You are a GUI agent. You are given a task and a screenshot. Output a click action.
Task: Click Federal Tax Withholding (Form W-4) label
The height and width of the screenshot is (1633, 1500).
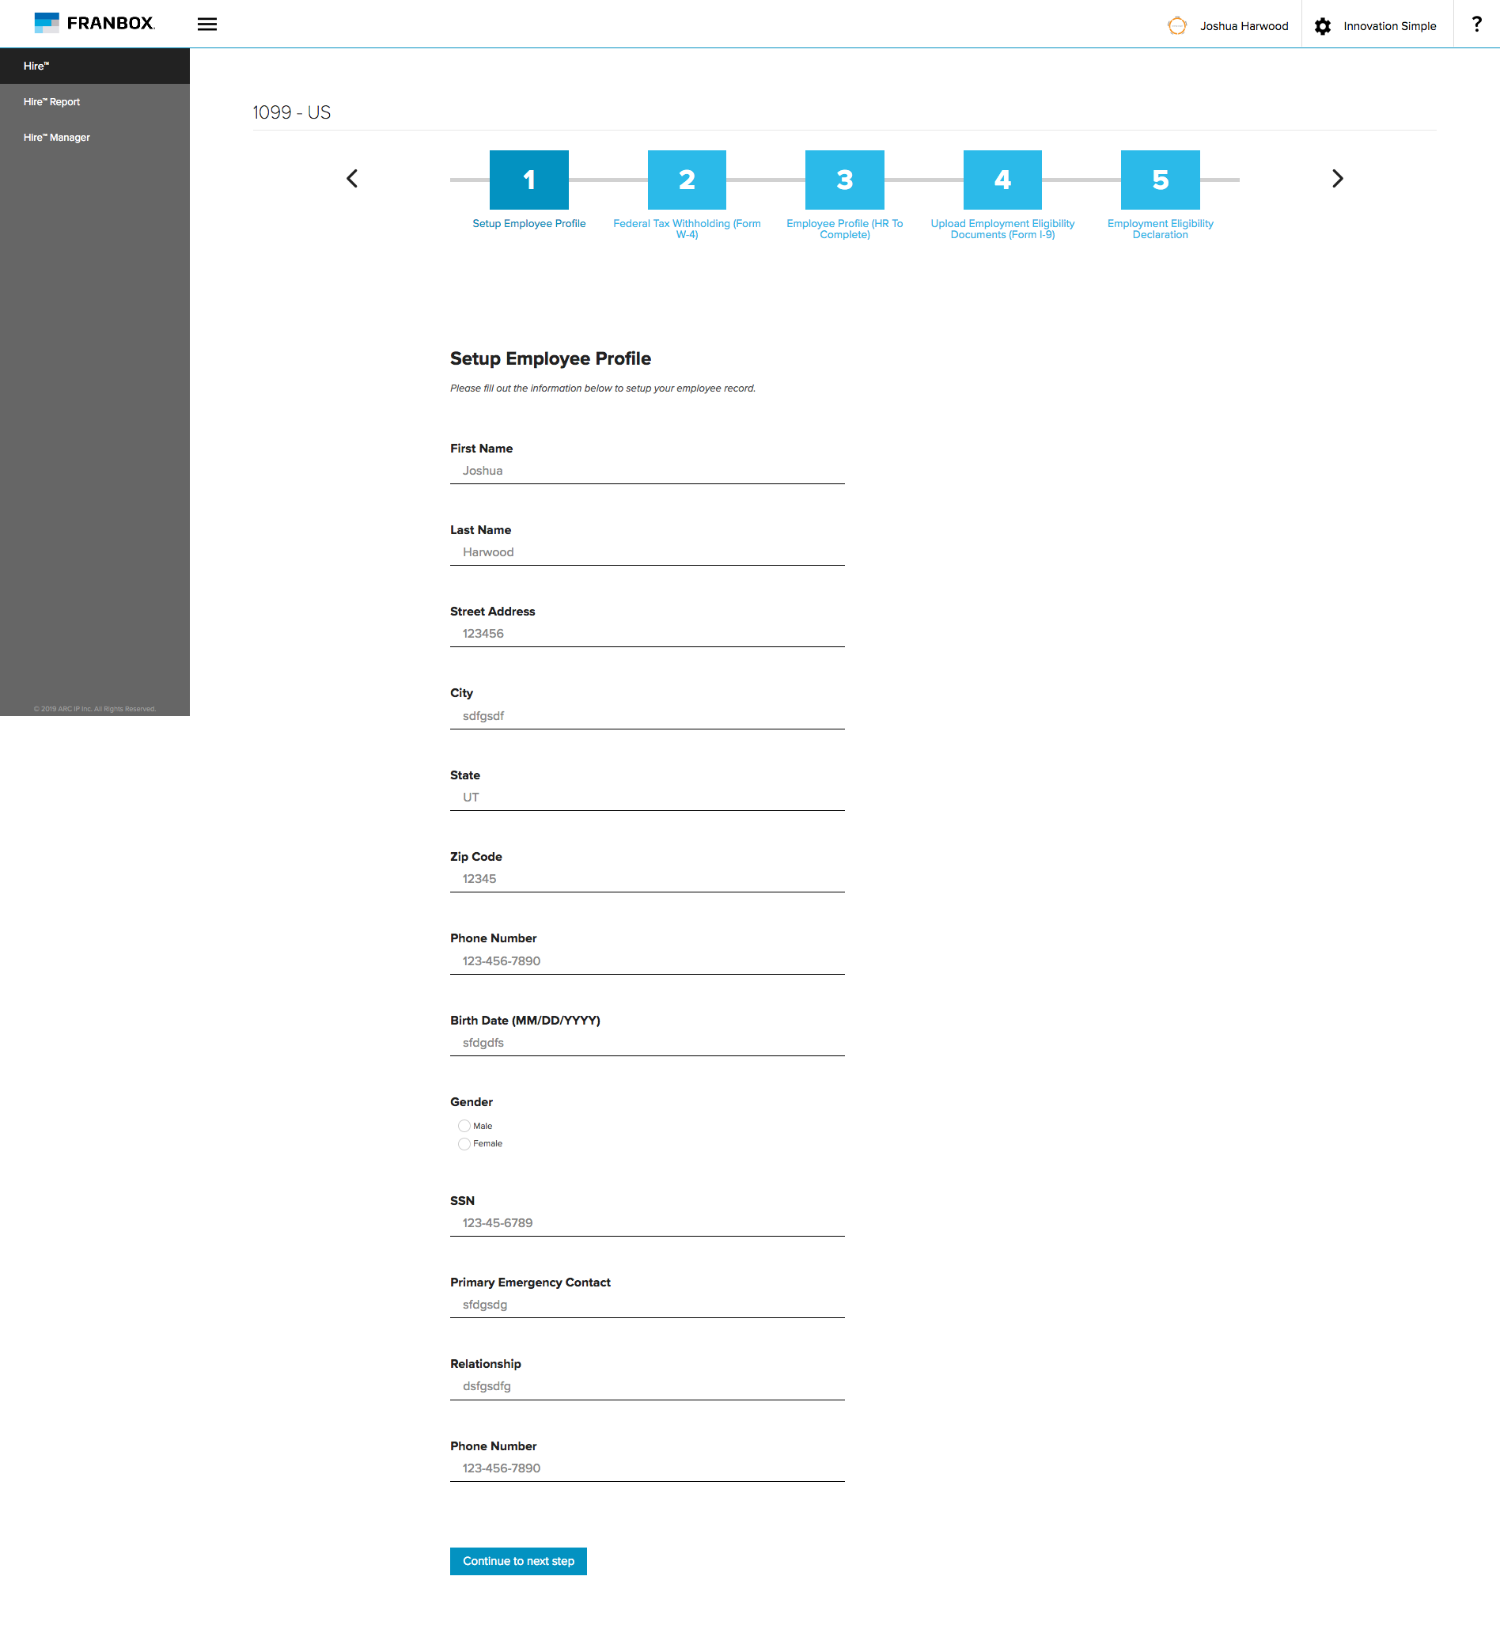pos(687,229)
